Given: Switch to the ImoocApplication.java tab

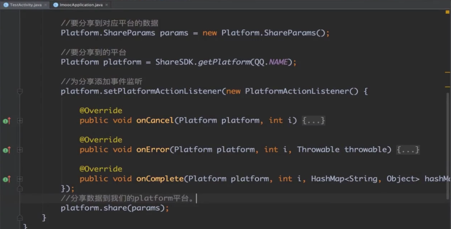Looking at the screenshot, I should [x=81, y=5].
